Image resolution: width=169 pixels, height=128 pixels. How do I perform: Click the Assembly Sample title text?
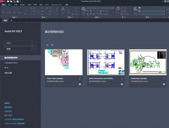point(139,79)
